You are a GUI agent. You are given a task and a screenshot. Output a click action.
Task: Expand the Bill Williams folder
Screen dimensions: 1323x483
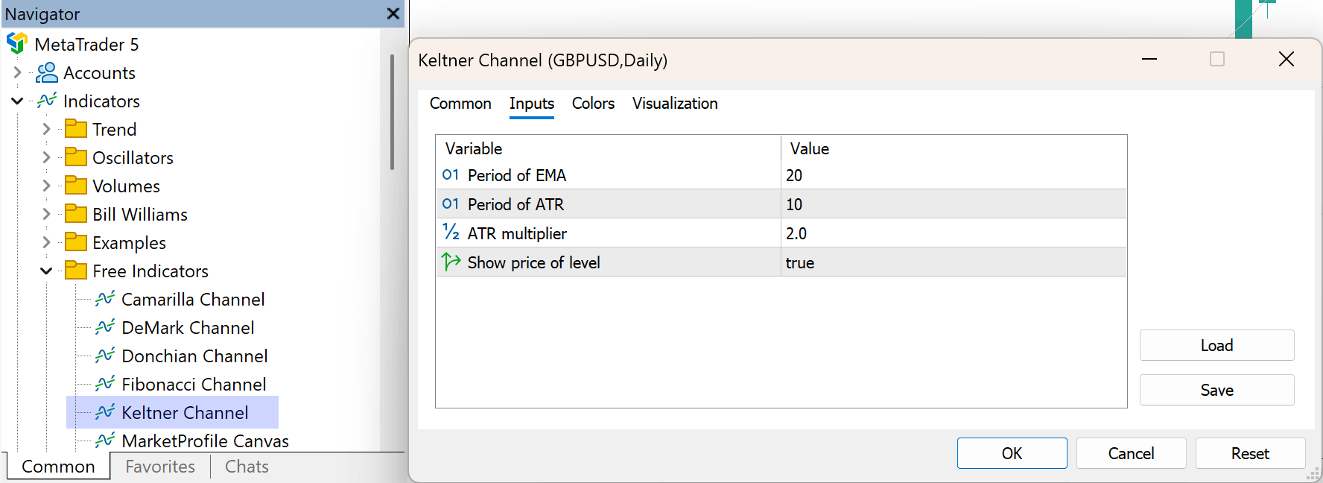tap(46, 214)
